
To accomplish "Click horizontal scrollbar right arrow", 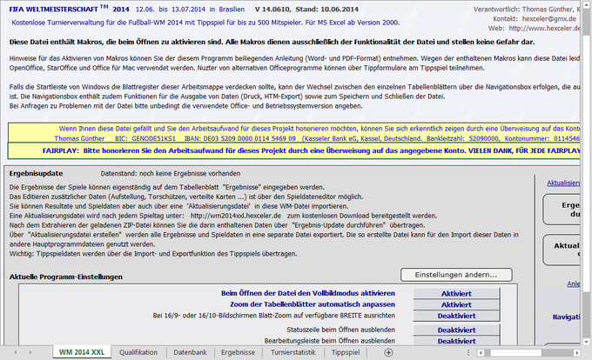I will point(576,353).
